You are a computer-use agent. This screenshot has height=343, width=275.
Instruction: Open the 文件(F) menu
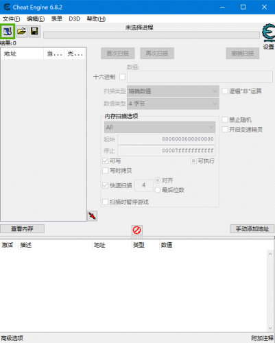point(11,19)
